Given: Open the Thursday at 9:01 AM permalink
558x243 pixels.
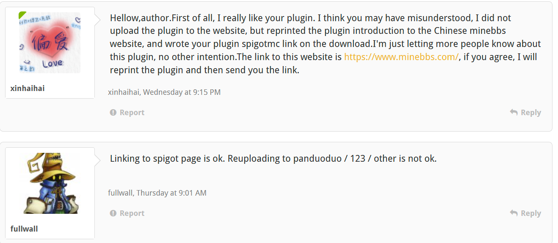Looking at the screenshot, I should tap(171, 193).
